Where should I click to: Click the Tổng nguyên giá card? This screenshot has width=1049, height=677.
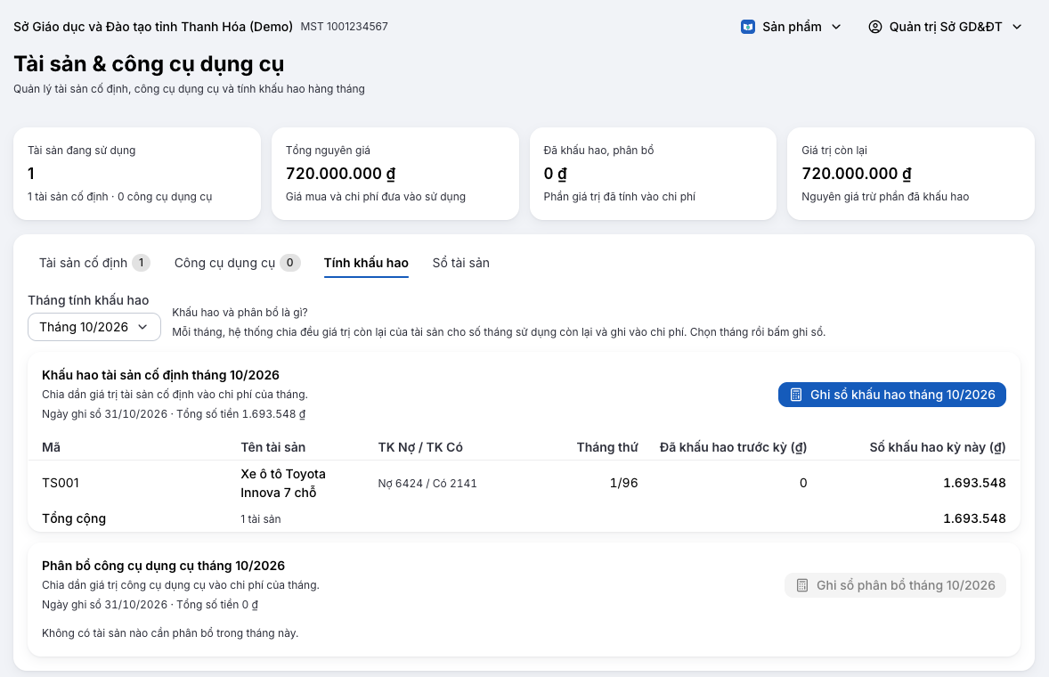coord(395,174)
